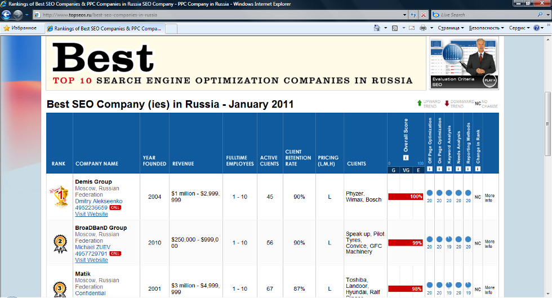Click the rank 2 ribbon badge

pos(60,243)
